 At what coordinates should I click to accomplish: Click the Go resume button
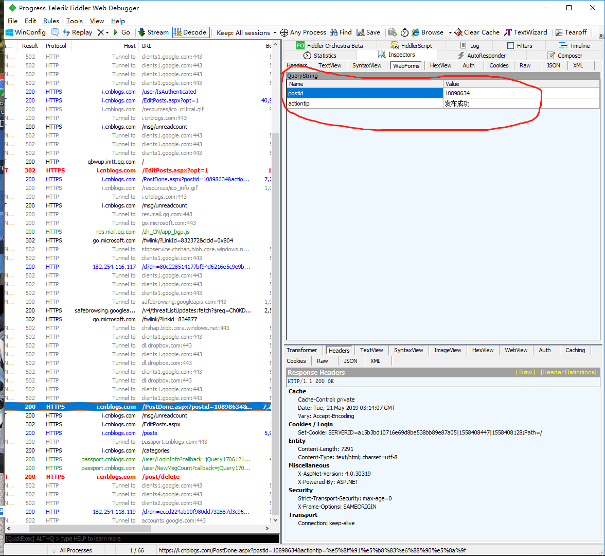(x=121, y=32)
